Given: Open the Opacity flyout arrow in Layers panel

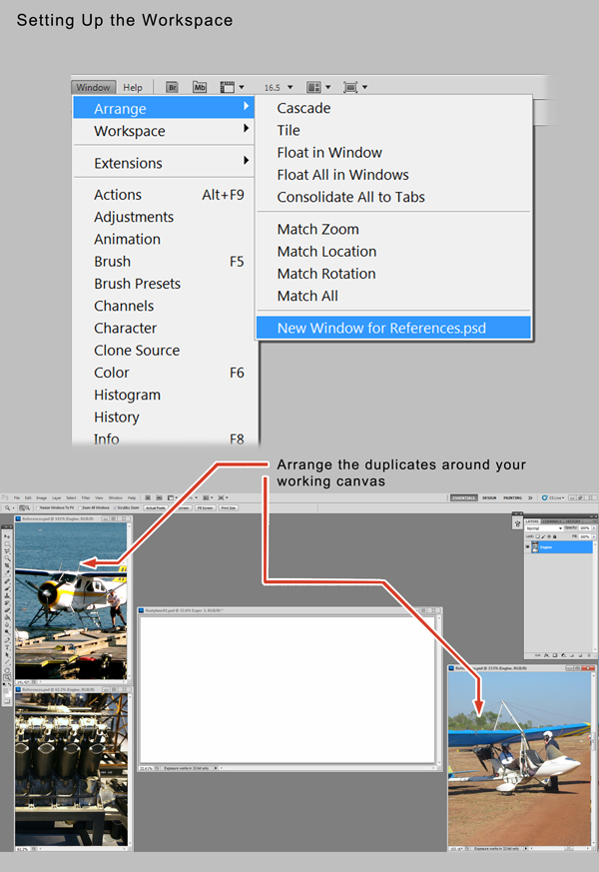Looking at the screenshot, I should point(594,528).
